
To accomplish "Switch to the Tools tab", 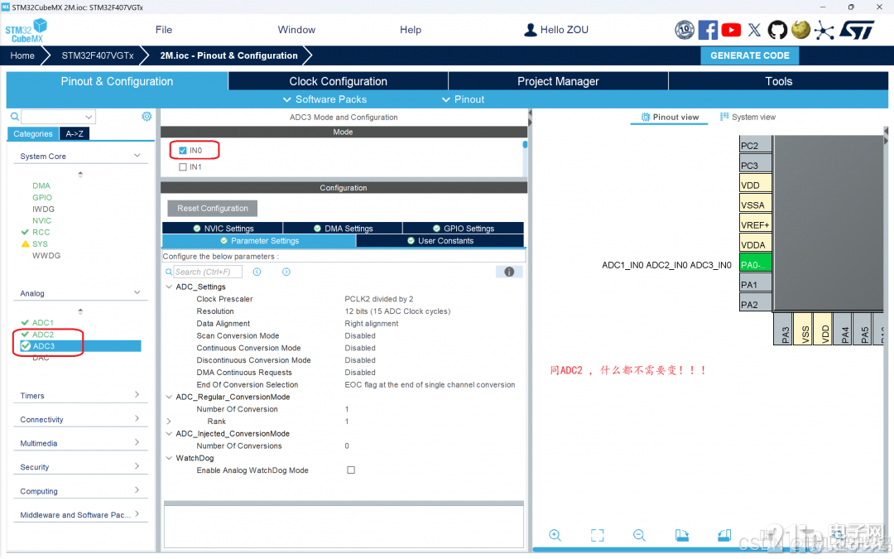I will click(779, 81).
